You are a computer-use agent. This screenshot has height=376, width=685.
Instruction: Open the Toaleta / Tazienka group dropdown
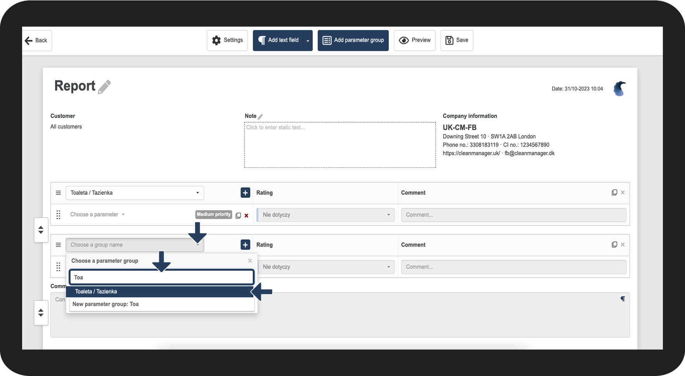pos(135,193)
